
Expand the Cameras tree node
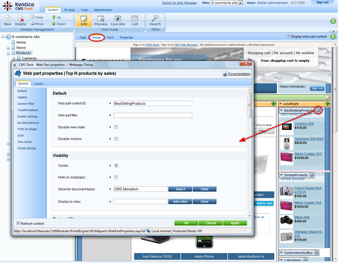click(x=13, y=58)
